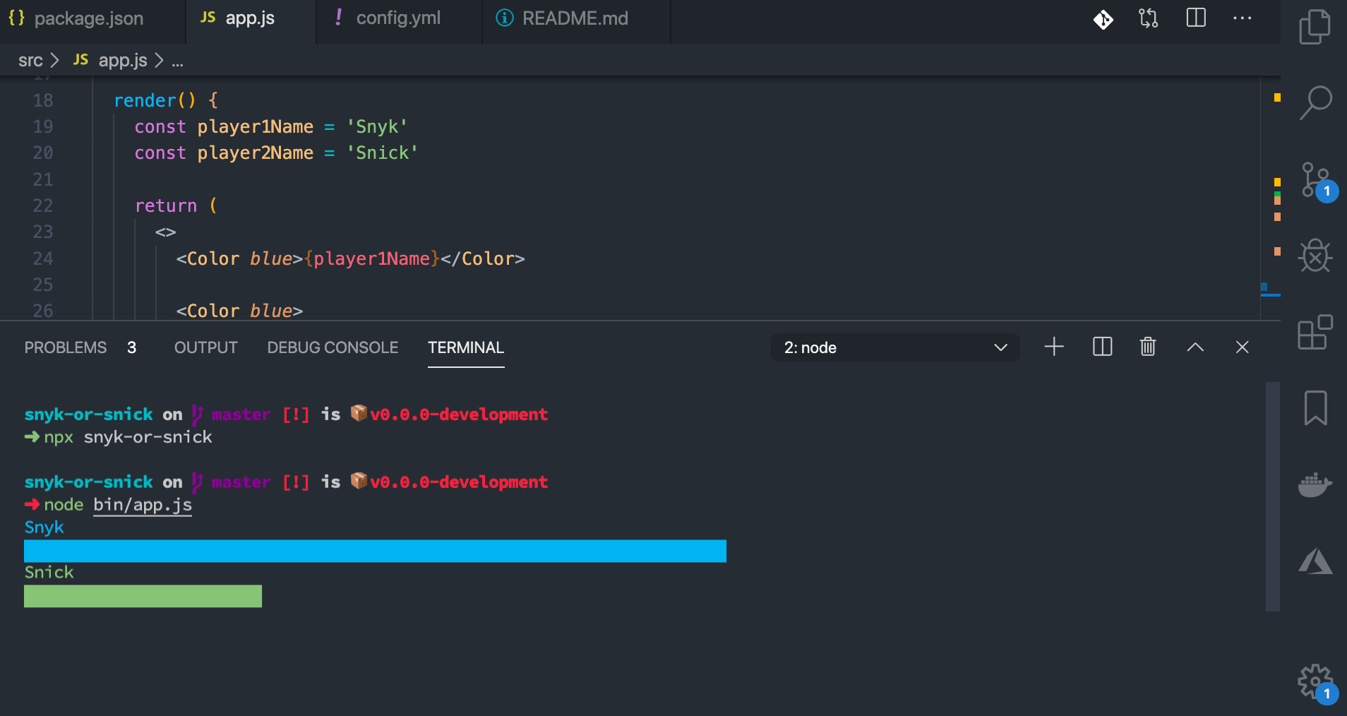Switch to the PROBLEMS panel tab
The image size is (1347, 716).
tap(66, 347)
